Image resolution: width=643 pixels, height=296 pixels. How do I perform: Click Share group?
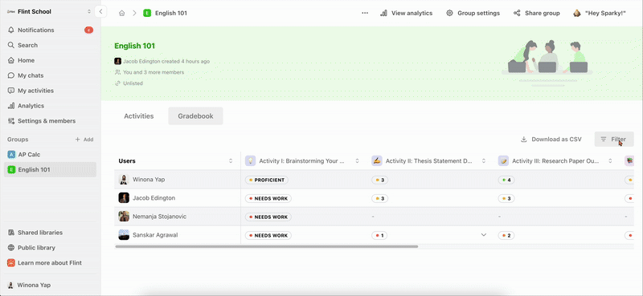537,13
